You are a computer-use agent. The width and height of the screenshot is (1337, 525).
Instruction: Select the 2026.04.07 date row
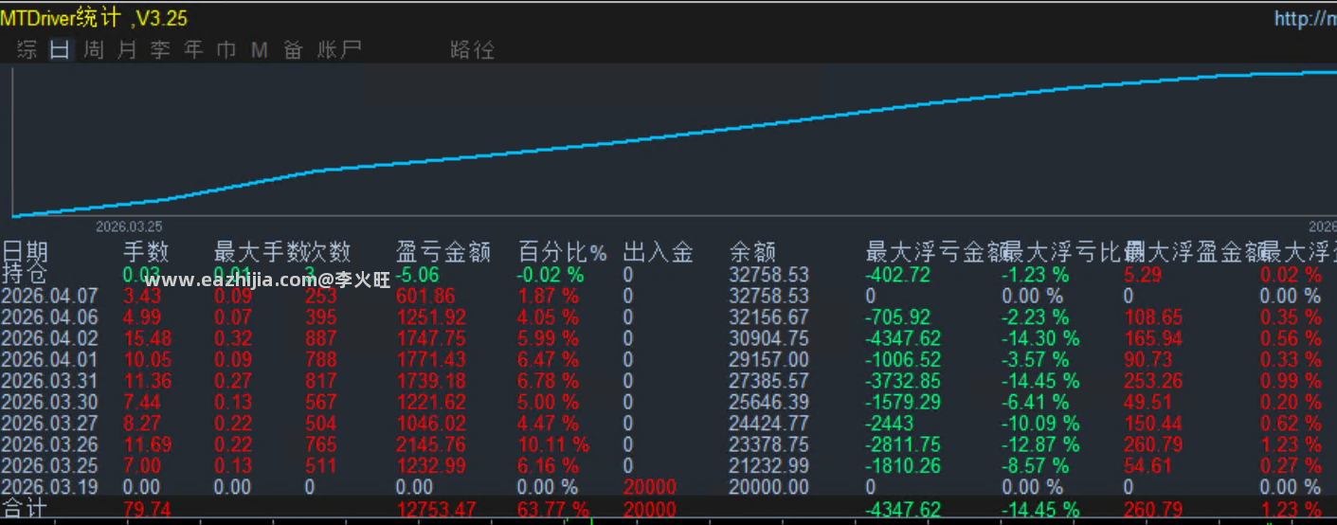point(49,296)
